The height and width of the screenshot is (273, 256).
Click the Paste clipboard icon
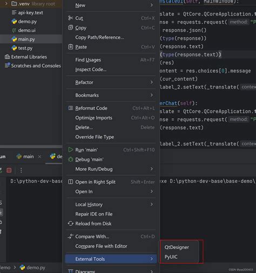70,46
